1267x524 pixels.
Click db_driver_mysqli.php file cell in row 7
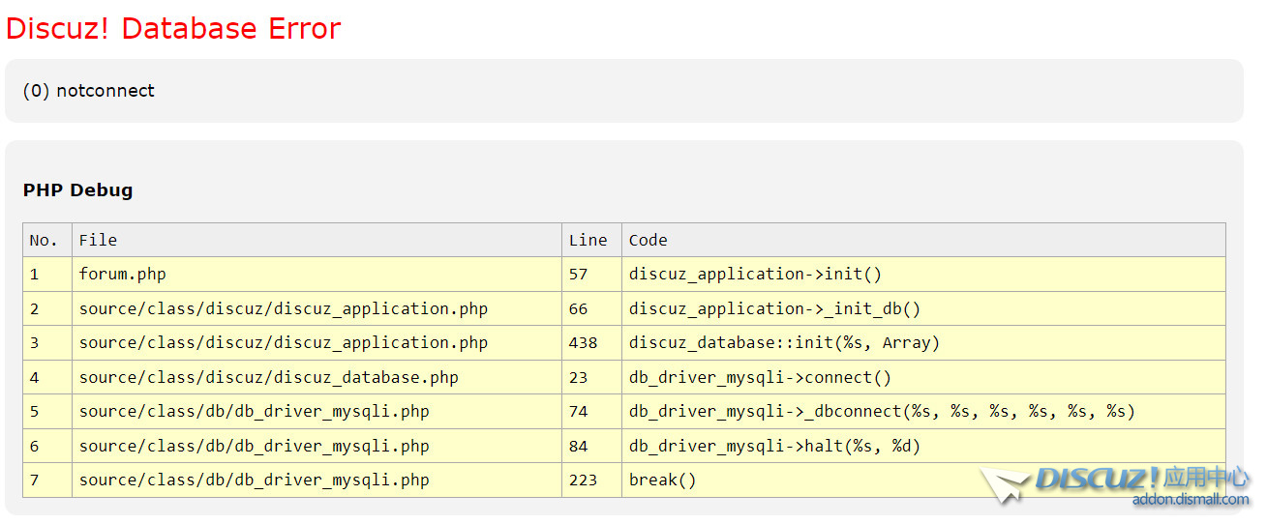click(317, 480)
